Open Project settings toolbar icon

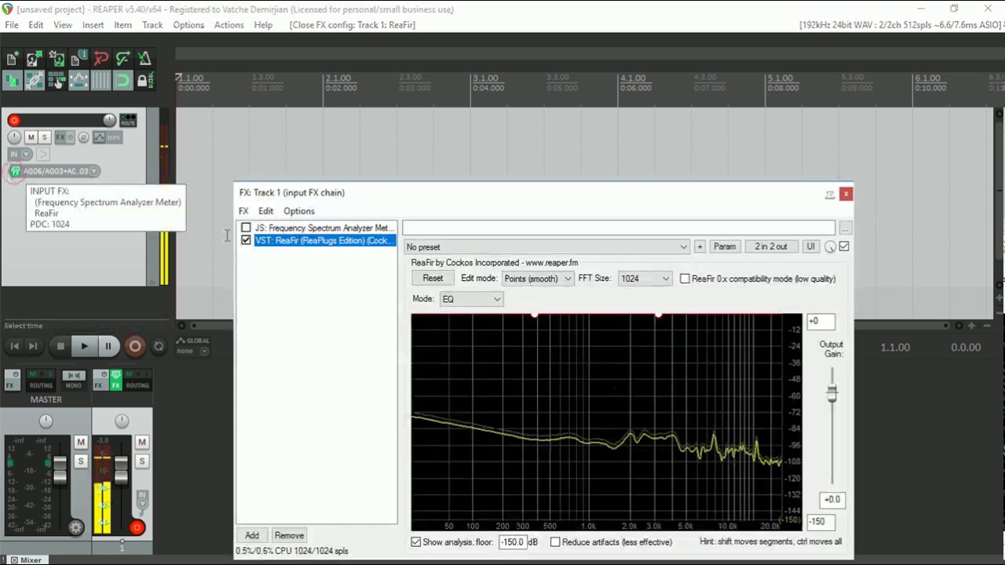coord(79,59)
